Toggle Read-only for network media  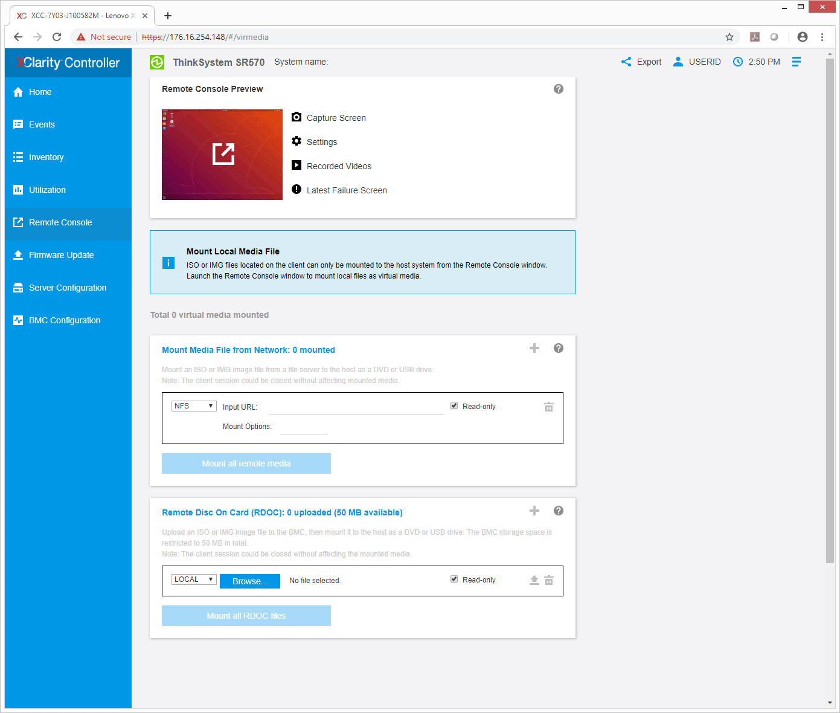click(x=454, y=406)
